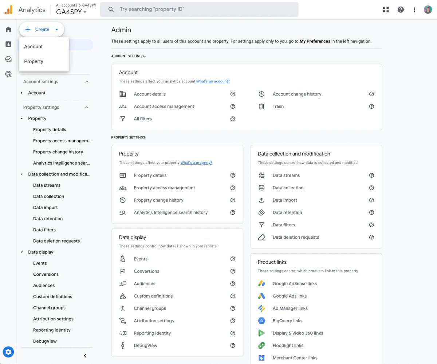Screen dimensions: 437x364
Task: Click the help icon beside Data streams
Action: click(371, 175)
